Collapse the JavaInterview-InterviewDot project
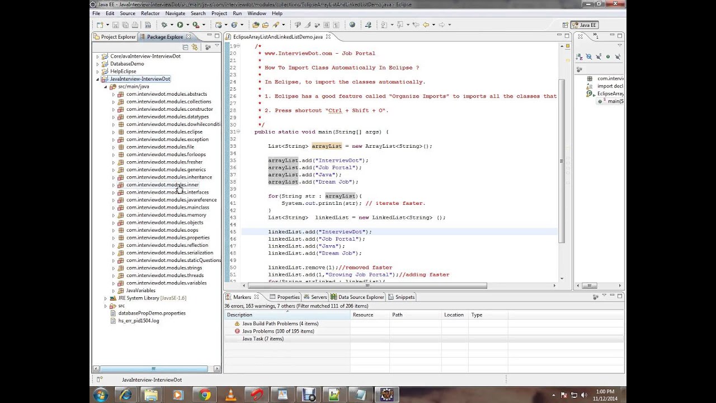The height and width of the screenshot is (403, 716). pyautogui.click(x=97, y=79)
